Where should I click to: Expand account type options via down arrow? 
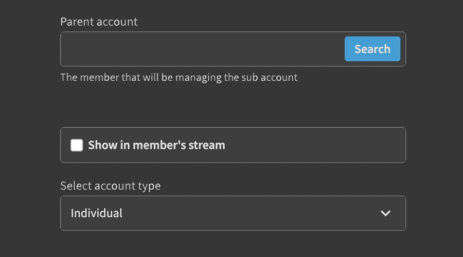(385, 213)
